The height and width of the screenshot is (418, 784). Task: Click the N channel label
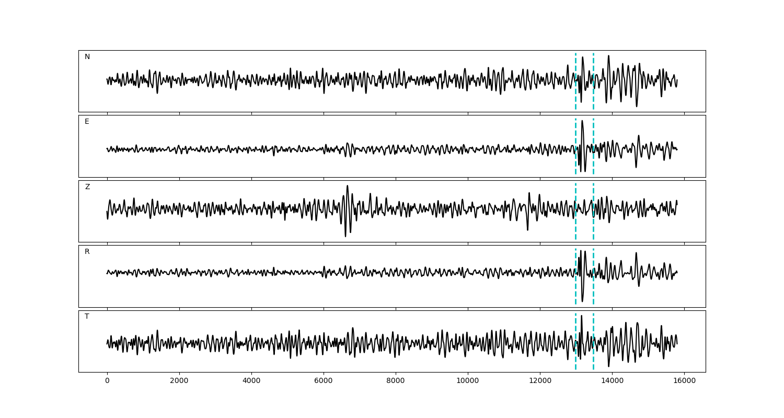[x=87, y=57]
